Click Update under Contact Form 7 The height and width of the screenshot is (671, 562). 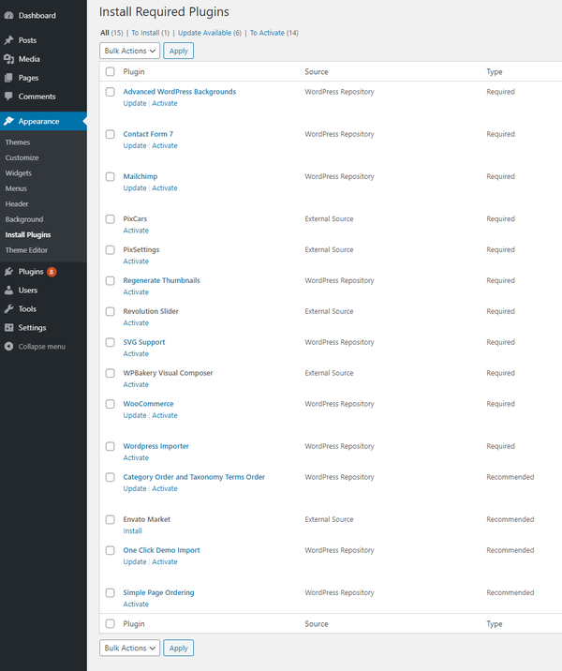click(135, 145)
